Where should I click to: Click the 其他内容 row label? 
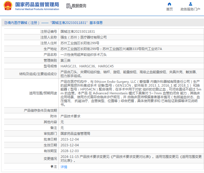[50, 122]
